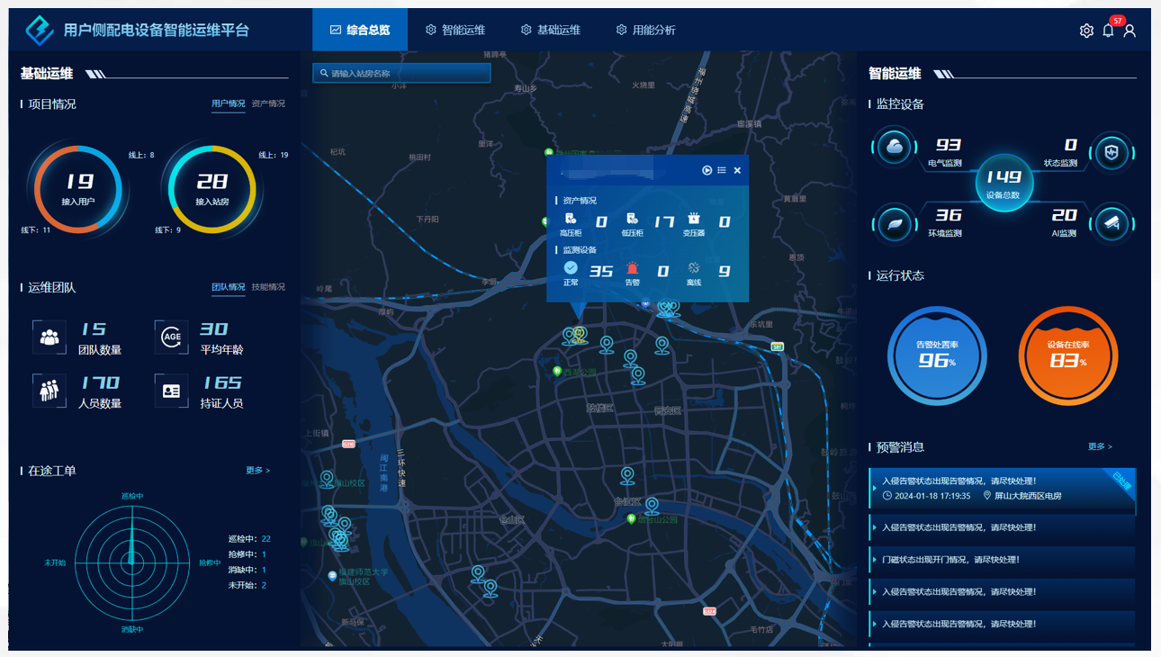Click the 团队数量 people icon
The image size is (1161, 657).
pos(49,337)
